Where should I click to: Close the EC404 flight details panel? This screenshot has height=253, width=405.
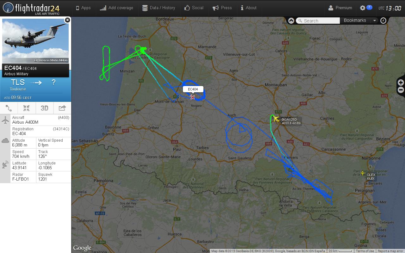[x=67, y=20]
